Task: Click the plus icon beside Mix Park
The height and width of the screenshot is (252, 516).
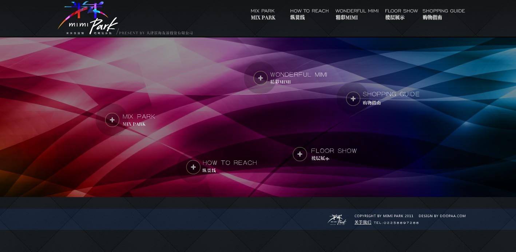Action: point(112,120)
